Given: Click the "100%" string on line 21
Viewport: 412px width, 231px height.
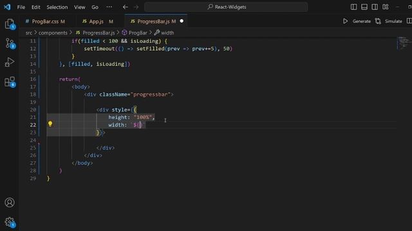Looking at the screenshot, I should 142,117.
